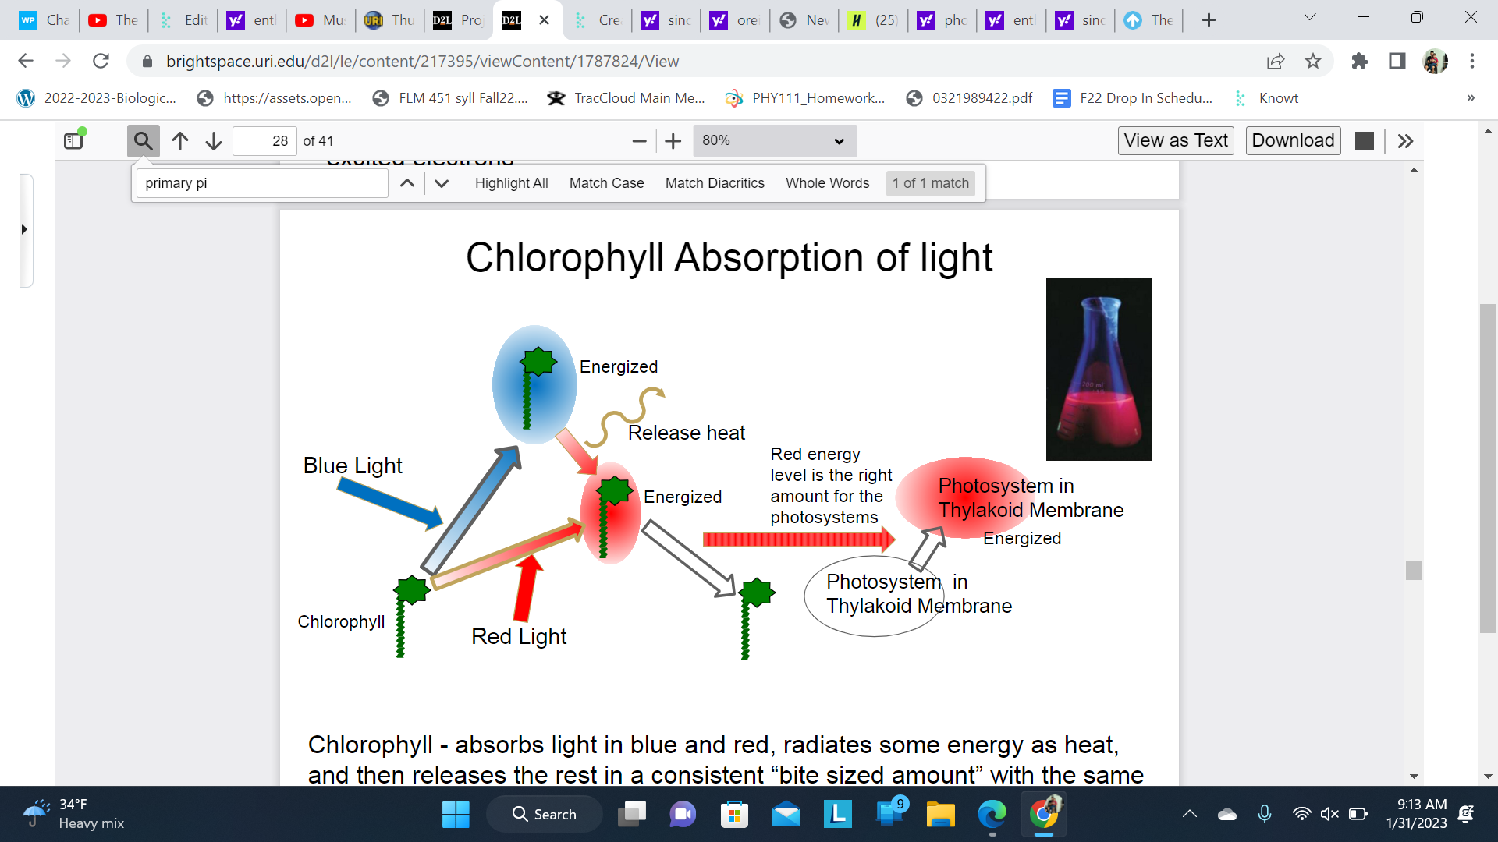Close the active D2L tab
This screenshot has width=1498, height=842.
point(545,20)
